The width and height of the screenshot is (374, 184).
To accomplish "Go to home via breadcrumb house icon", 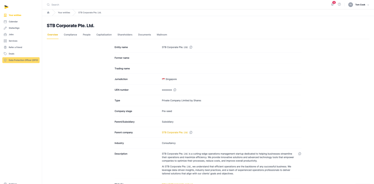I will [48, 13].
